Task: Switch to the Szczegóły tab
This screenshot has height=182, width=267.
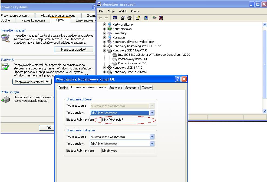Action: coord(132,87)
